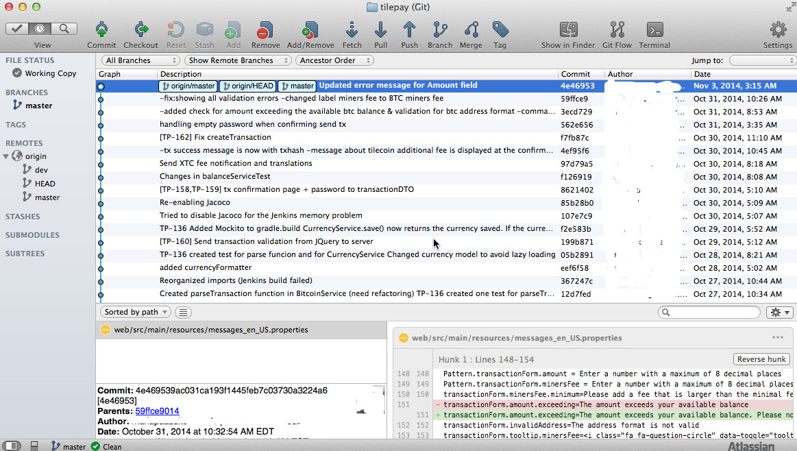Select commit 'Re-enabling Jacoco'
Viewport: 797px width, 451px height.
point(446,203)
